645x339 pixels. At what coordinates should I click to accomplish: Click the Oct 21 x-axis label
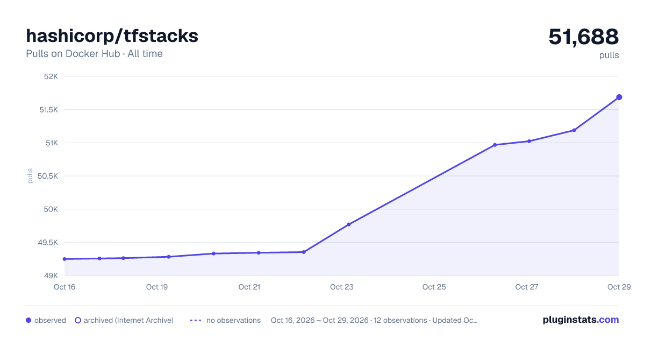coord(249,287)
